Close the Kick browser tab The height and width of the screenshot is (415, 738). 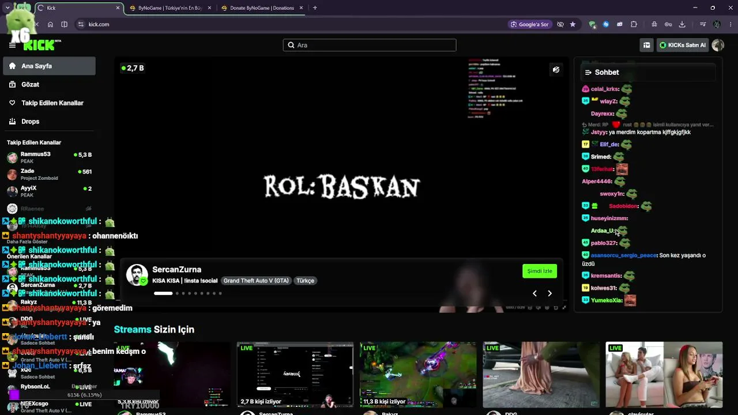[118, 8]
